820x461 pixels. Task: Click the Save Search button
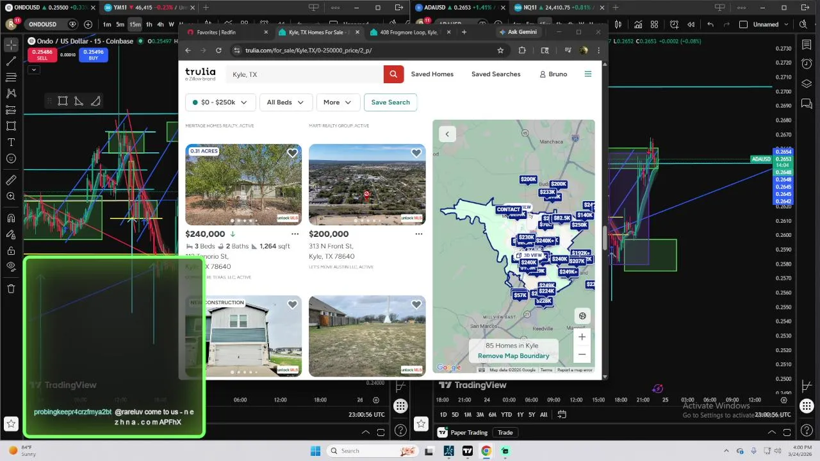[x=390, y=102]
